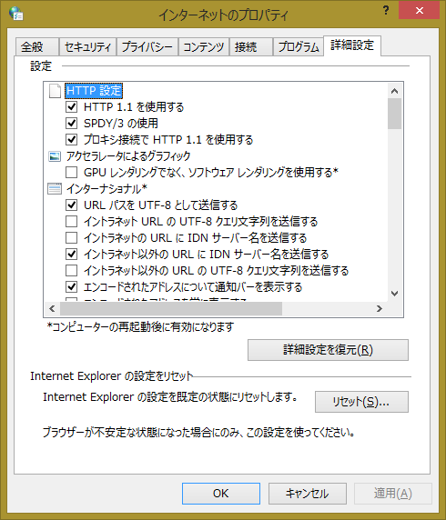Click the vertical scrollbar down arrow
Image resolution: width=446 pixels, height=520 pixels.
[394, 294]
